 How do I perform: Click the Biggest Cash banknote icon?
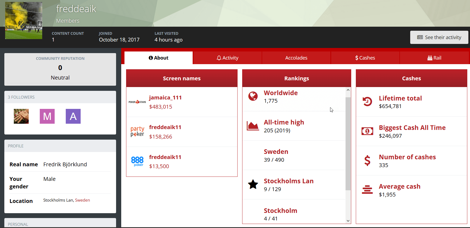tap(367, 131)
